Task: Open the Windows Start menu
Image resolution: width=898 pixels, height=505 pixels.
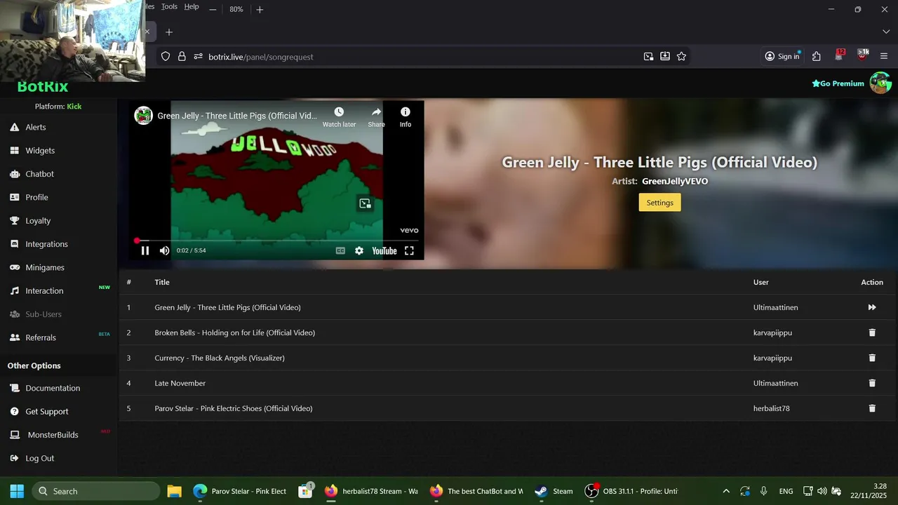Action: [17, 491]
